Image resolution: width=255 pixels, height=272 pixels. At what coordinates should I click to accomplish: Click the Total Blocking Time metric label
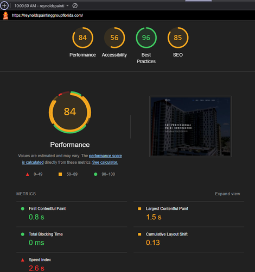(x=46, y=234)
